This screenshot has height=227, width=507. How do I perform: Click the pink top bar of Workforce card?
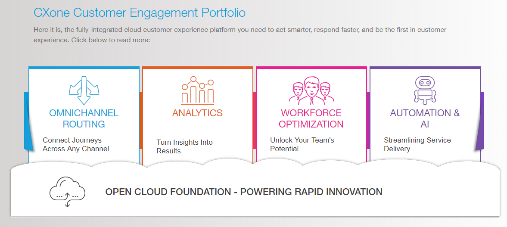(x=311, y=68)
